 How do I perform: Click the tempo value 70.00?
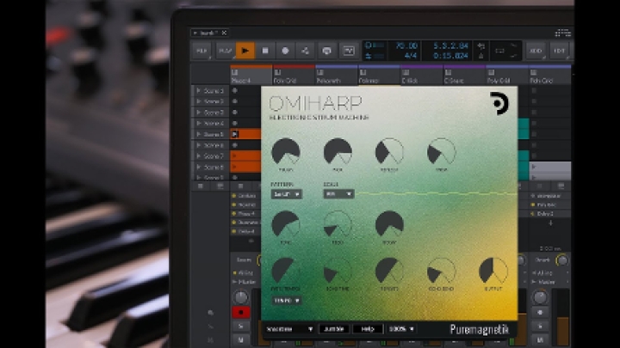pos(406,46)
